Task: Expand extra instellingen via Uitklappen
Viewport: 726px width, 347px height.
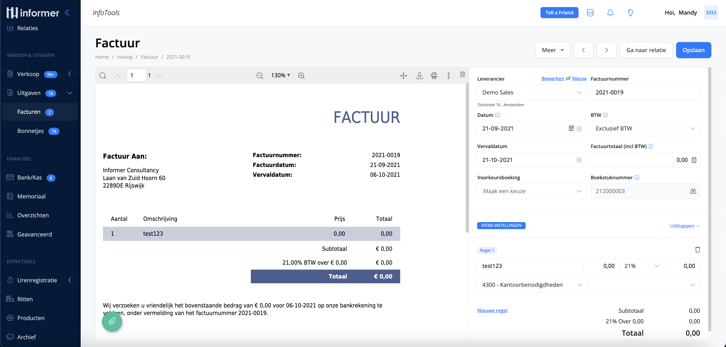Action: [684, 226]
